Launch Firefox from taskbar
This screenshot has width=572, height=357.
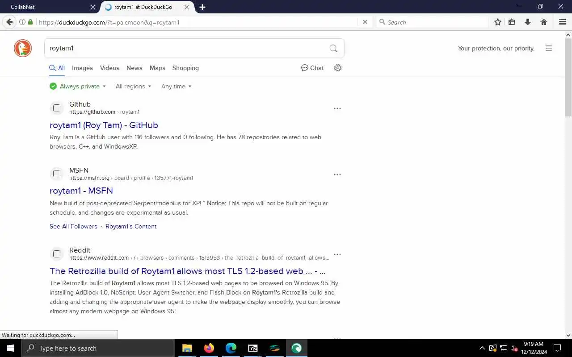209,348
